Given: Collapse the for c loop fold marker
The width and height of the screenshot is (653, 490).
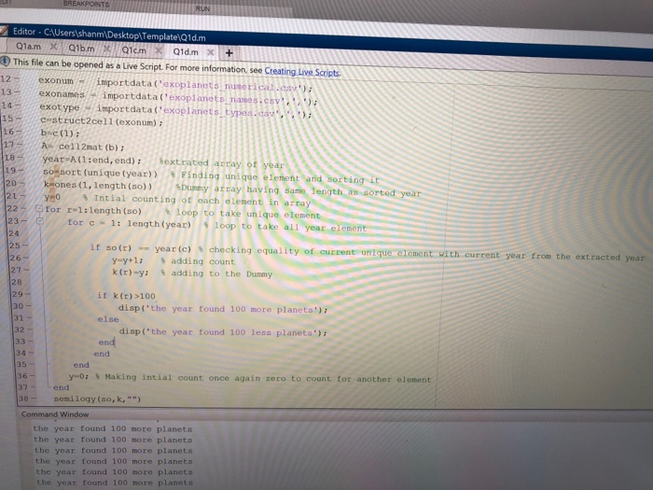Looking at the screenshot, I should 39,221.
